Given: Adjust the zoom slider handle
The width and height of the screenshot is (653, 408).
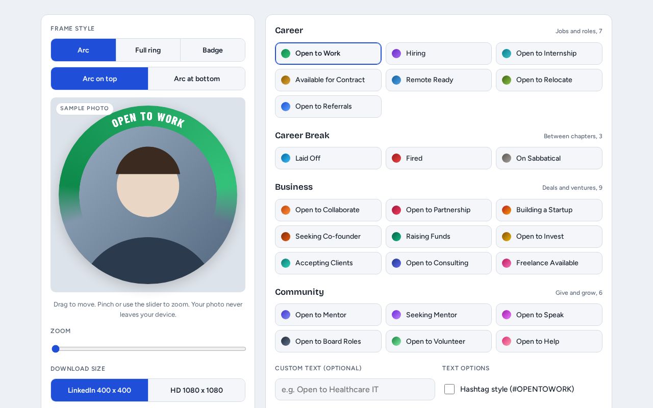Looking at the screenshot, I should (56, 349).
